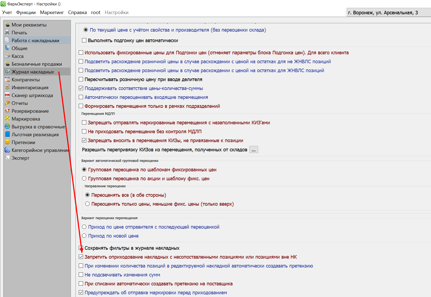Open the Справка menu
This screenshot has height=297, width=431.
77,12
